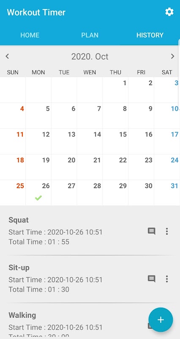Image resolution: width=180 pixels, height=339 pixels.
Task: Select October 15 on the calendar
Action: (115, 141)
